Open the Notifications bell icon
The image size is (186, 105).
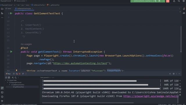click(184, 9)
